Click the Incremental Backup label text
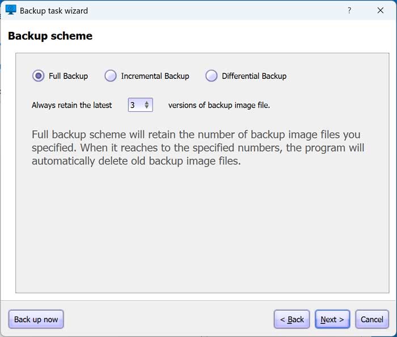 pos(155,76)
